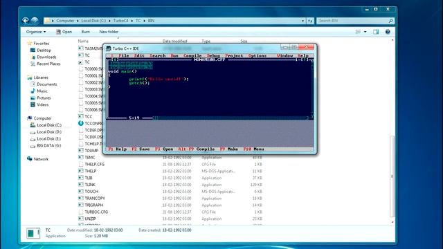This screenshot has height=249, width=443.
Task: Click TurboC4 in address breadcrumb
Action: pos(120,21)
